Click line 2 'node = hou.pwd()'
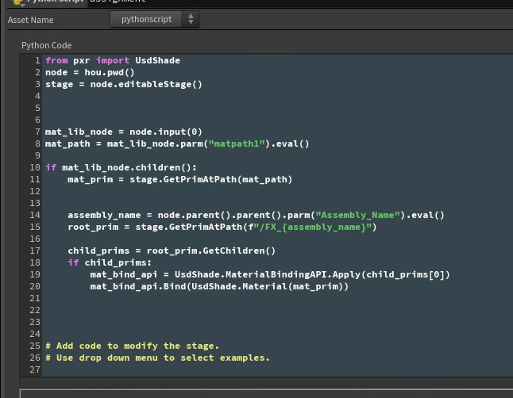This screenshot has width=513, height=398. [90, 72]
